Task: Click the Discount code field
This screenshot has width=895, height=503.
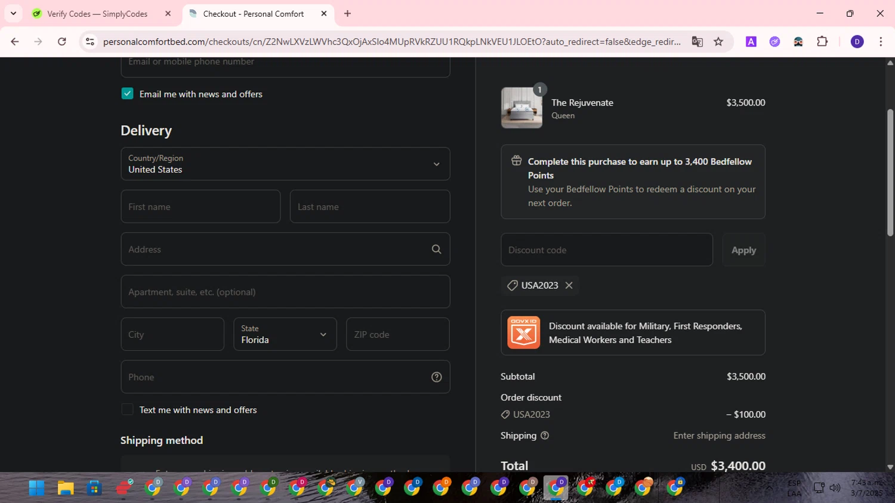Action: coord(607,250)
